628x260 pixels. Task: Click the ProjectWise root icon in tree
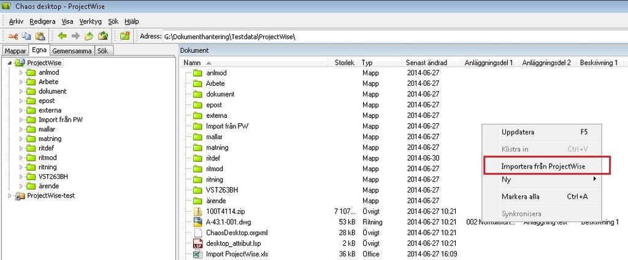click(20, 63)
